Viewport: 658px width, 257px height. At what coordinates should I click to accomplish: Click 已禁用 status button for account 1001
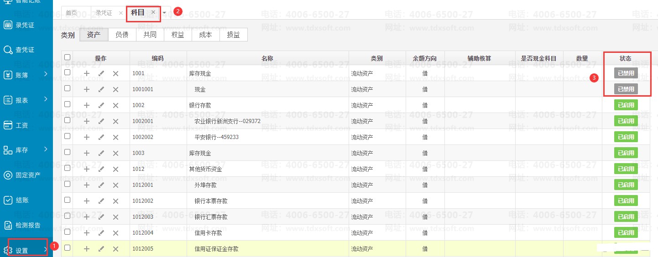pyautogui.click(x=626, y=73)
